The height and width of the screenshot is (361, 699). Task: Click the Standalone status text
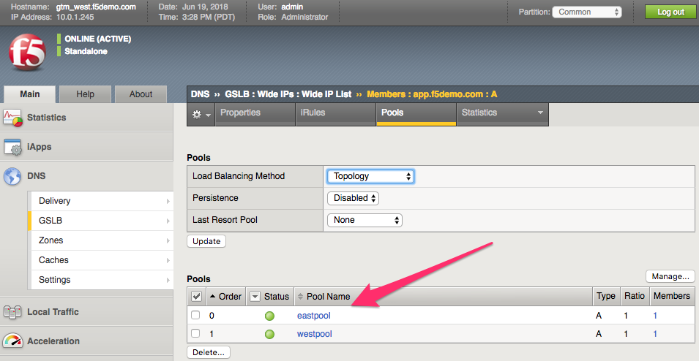(86, 52)
